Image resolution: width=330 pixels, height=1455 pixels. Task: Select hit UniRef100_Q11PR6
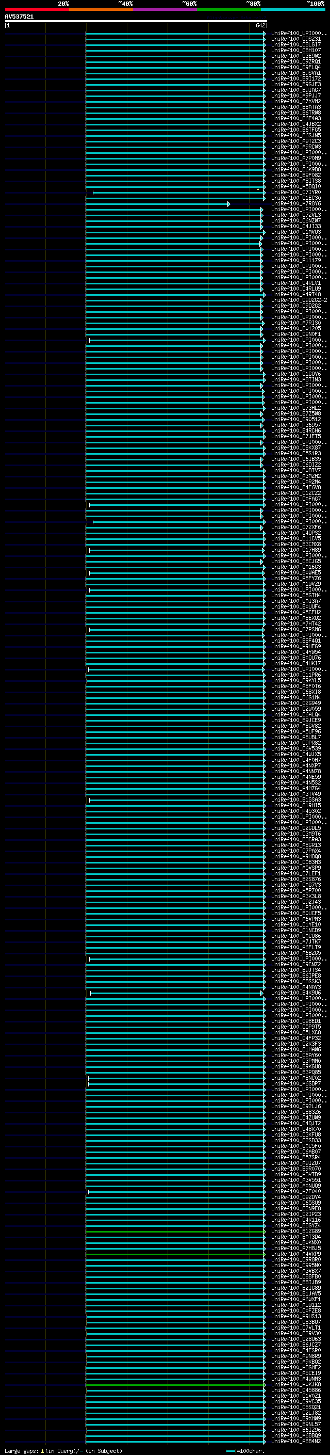click(x=295, y=675)
